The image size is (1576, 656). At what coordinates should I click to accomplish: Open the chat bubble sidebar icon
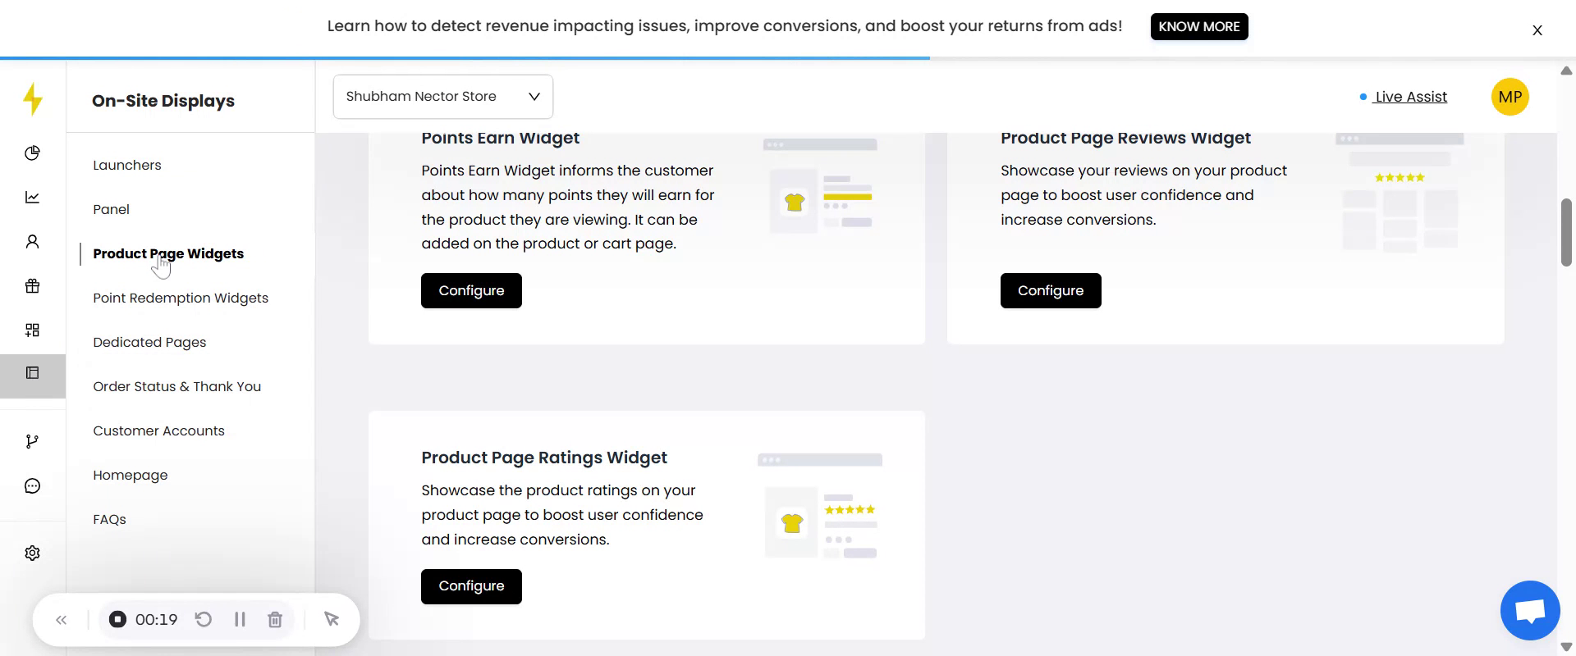(32, 486)
